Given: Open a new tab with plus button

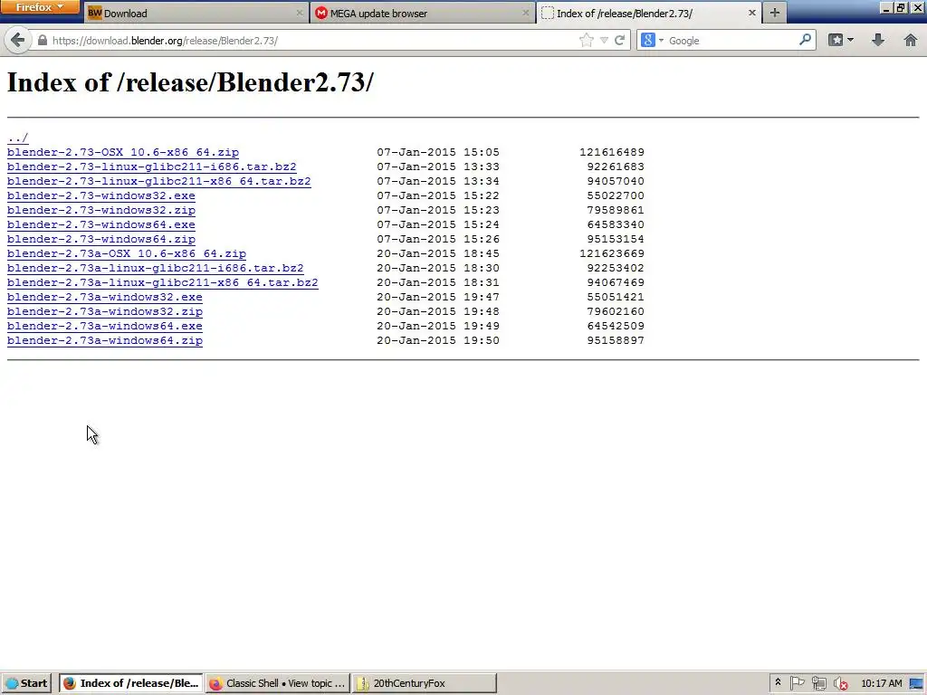Looking at the screenshot, I should click(775, 13).
